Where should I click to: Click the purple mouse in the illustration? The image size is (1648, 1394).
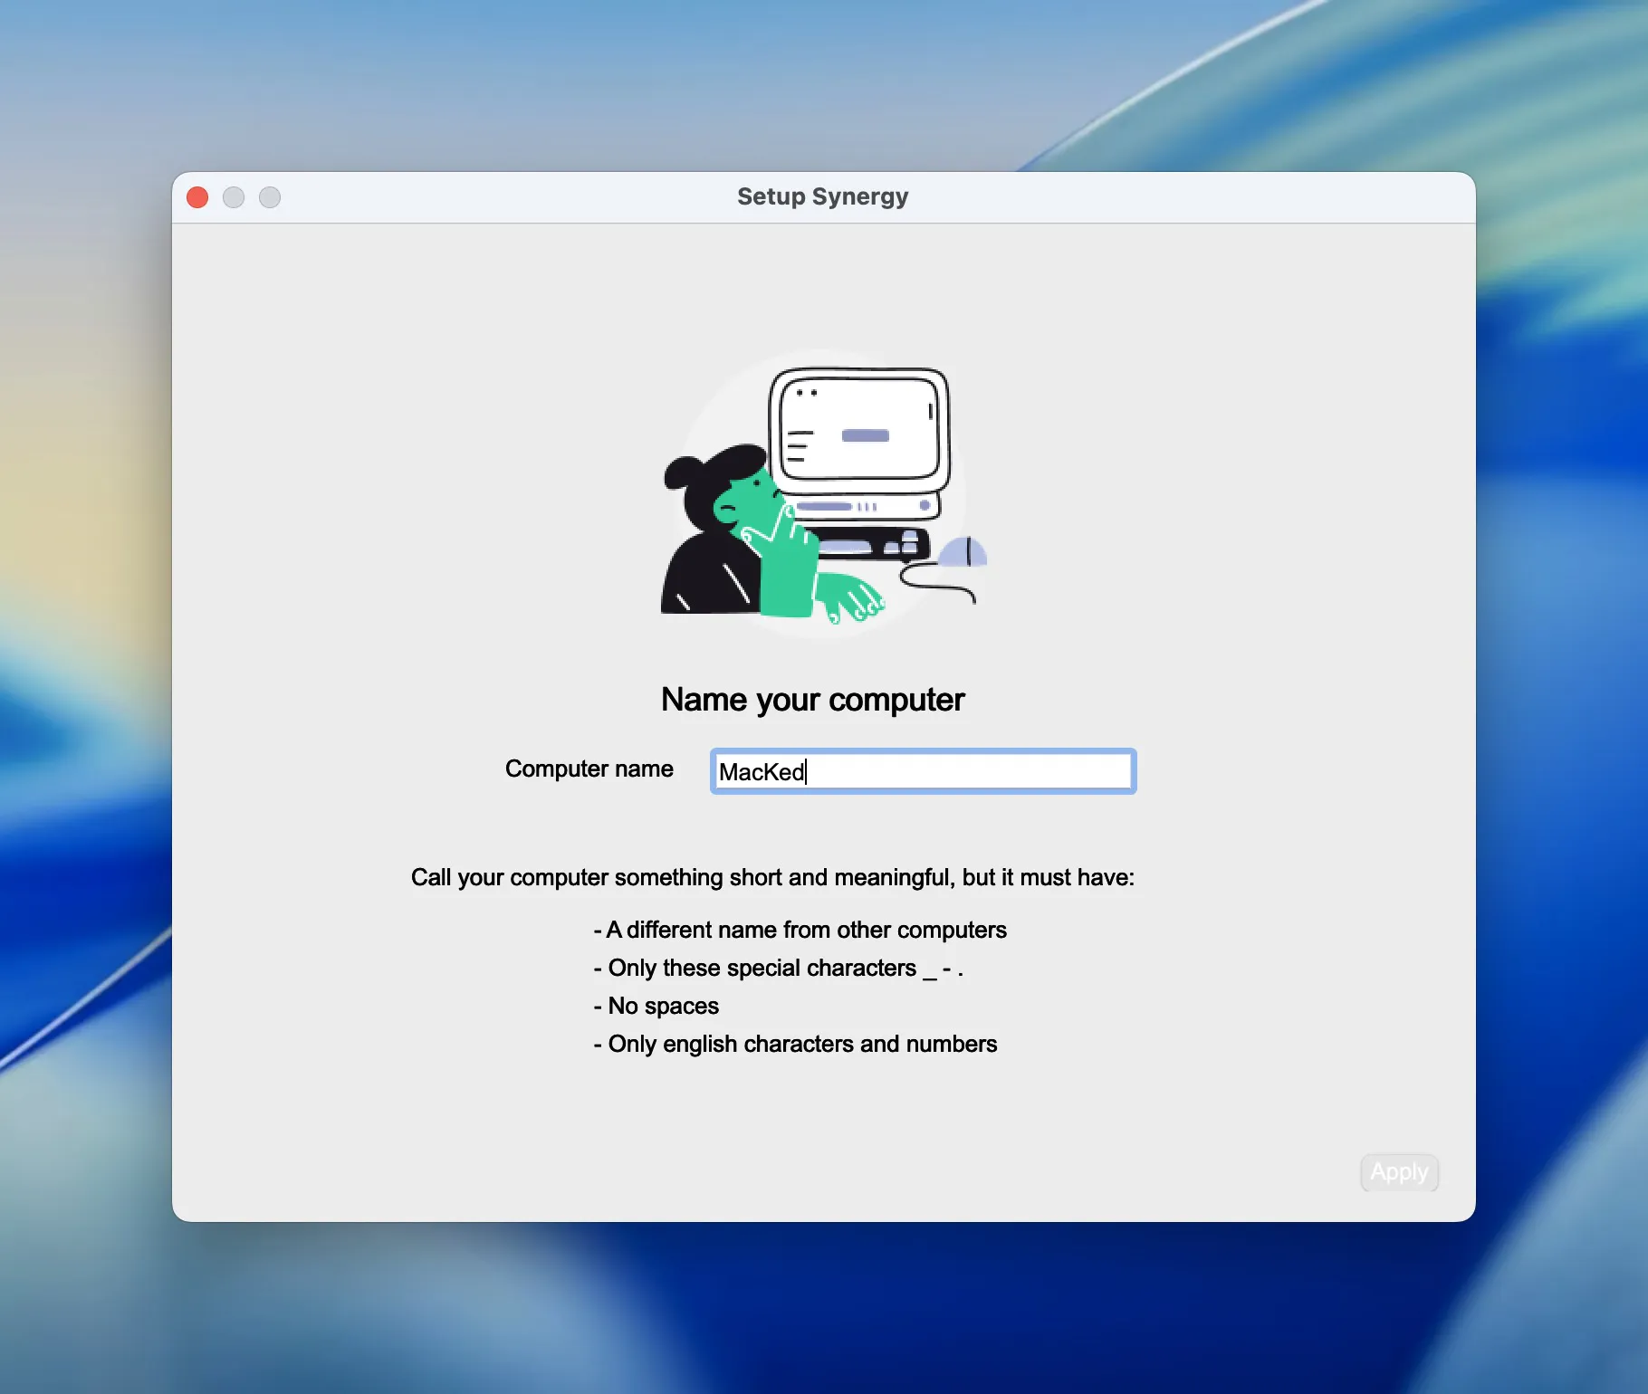963,552
